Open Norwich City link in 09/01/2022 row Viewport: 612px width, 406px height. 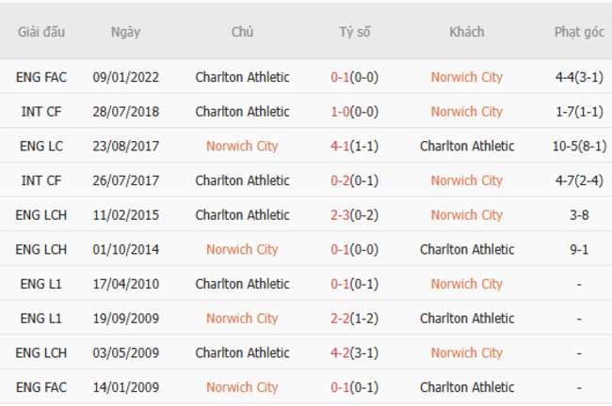pyautogui.click(x=466, y=77)
